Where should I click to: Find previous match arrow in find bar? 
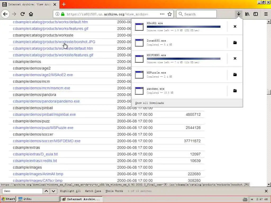click(46, 191)
